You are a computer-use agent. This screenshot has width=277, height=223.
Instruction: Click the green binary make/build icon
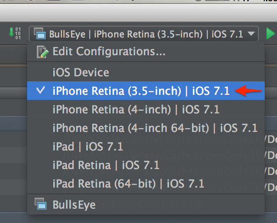[15, 33]
